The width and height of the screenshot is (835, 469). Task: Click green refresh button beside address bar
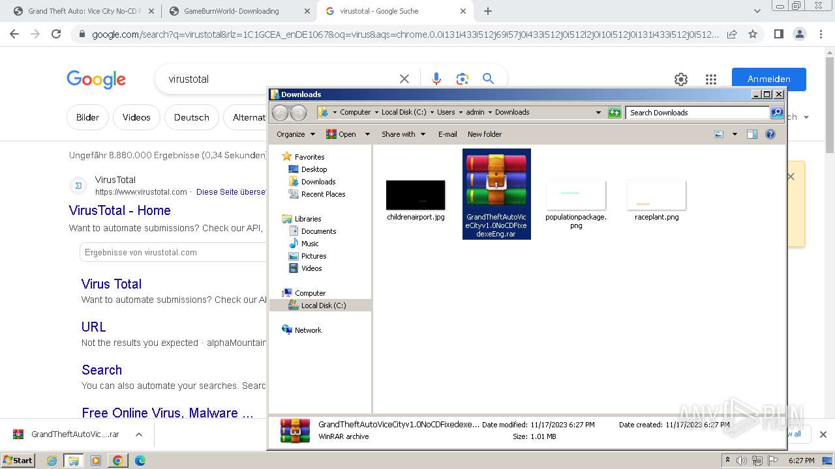[x=615, y=113]
